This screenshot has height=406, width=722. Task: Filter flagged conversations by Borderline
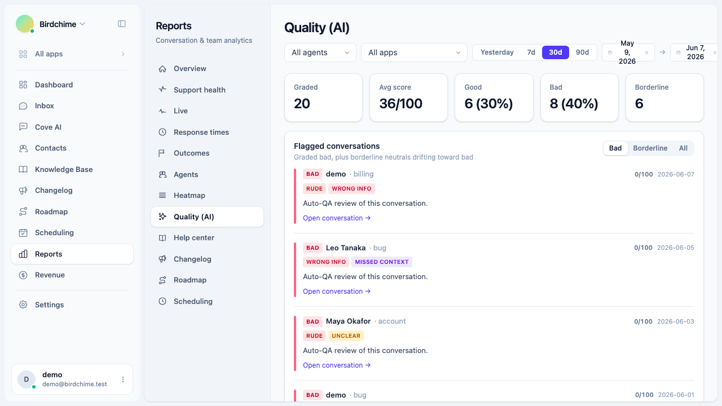650,148
